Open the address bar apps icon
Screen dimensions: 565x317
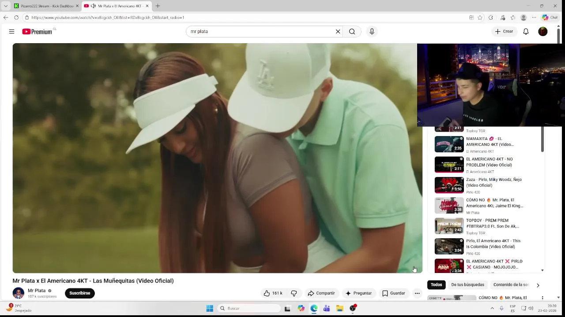coord(471,18)
